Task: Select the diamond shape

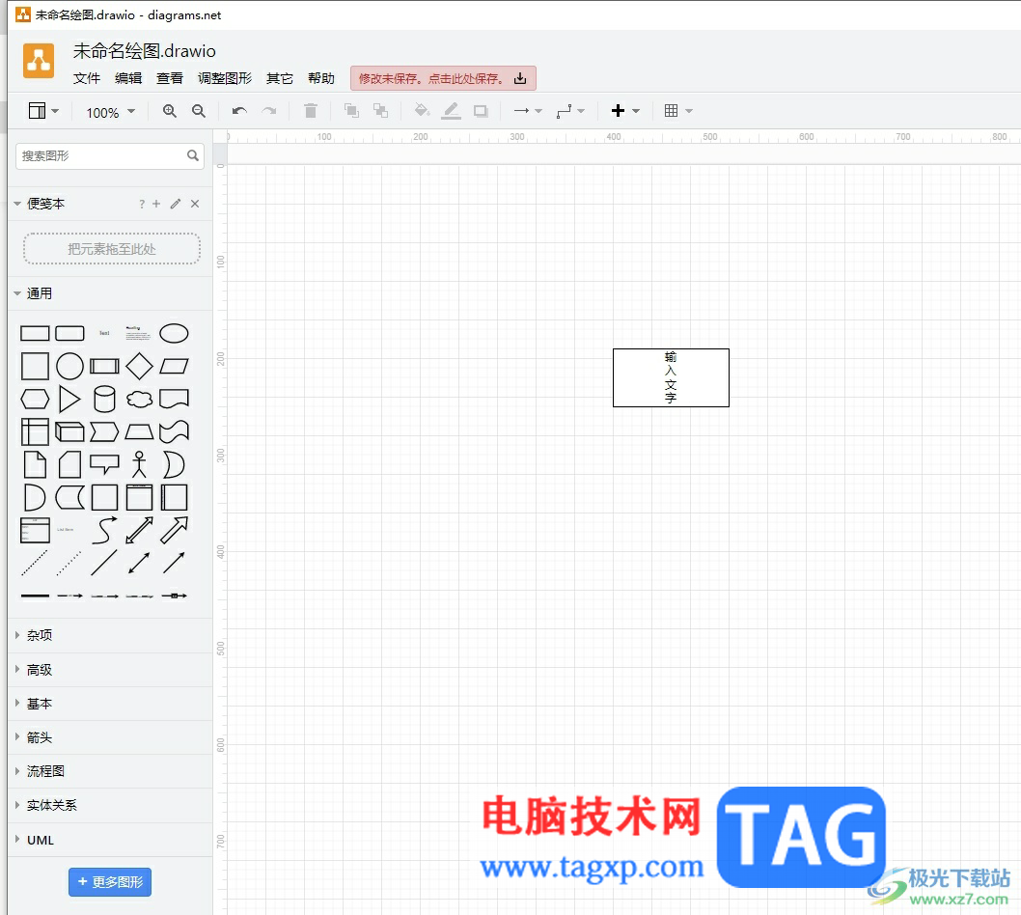Action: 139,366
